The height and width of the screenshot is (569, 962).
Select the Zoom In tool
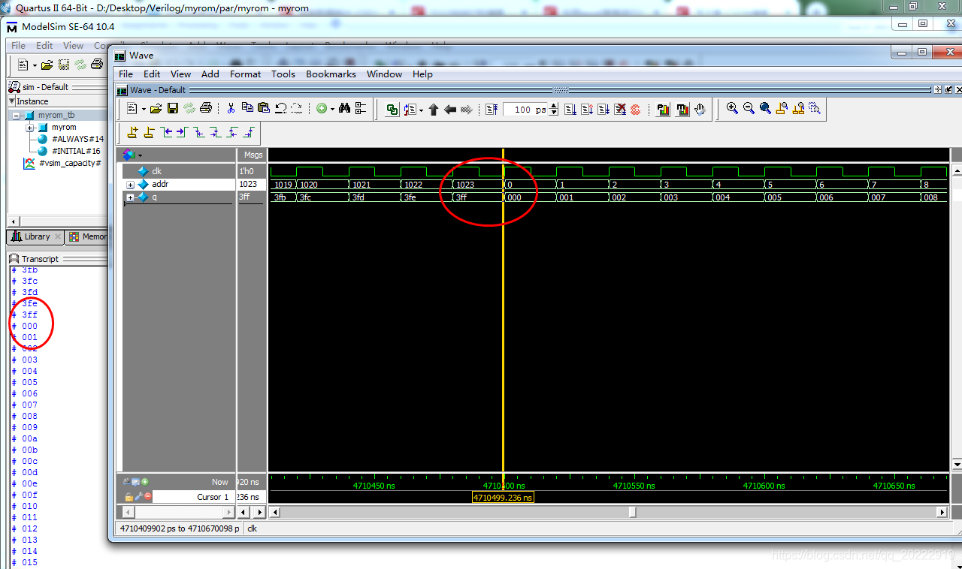731,109
